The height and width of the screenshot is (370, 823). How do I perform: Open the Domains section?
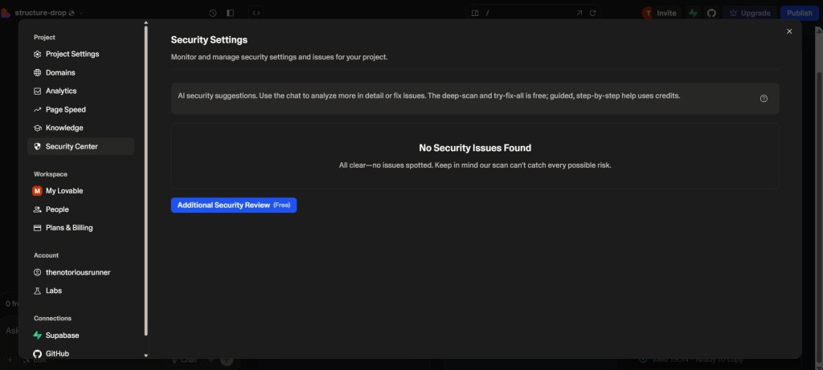60,73
